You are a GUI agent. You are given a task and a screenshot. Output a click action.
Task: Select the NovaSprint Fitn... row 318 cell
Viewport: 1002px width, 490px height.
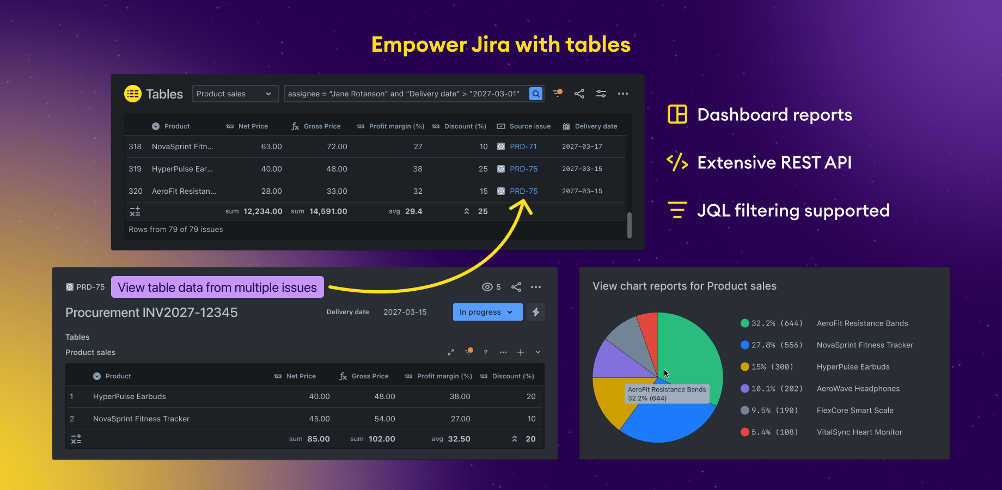coord(182,146)
